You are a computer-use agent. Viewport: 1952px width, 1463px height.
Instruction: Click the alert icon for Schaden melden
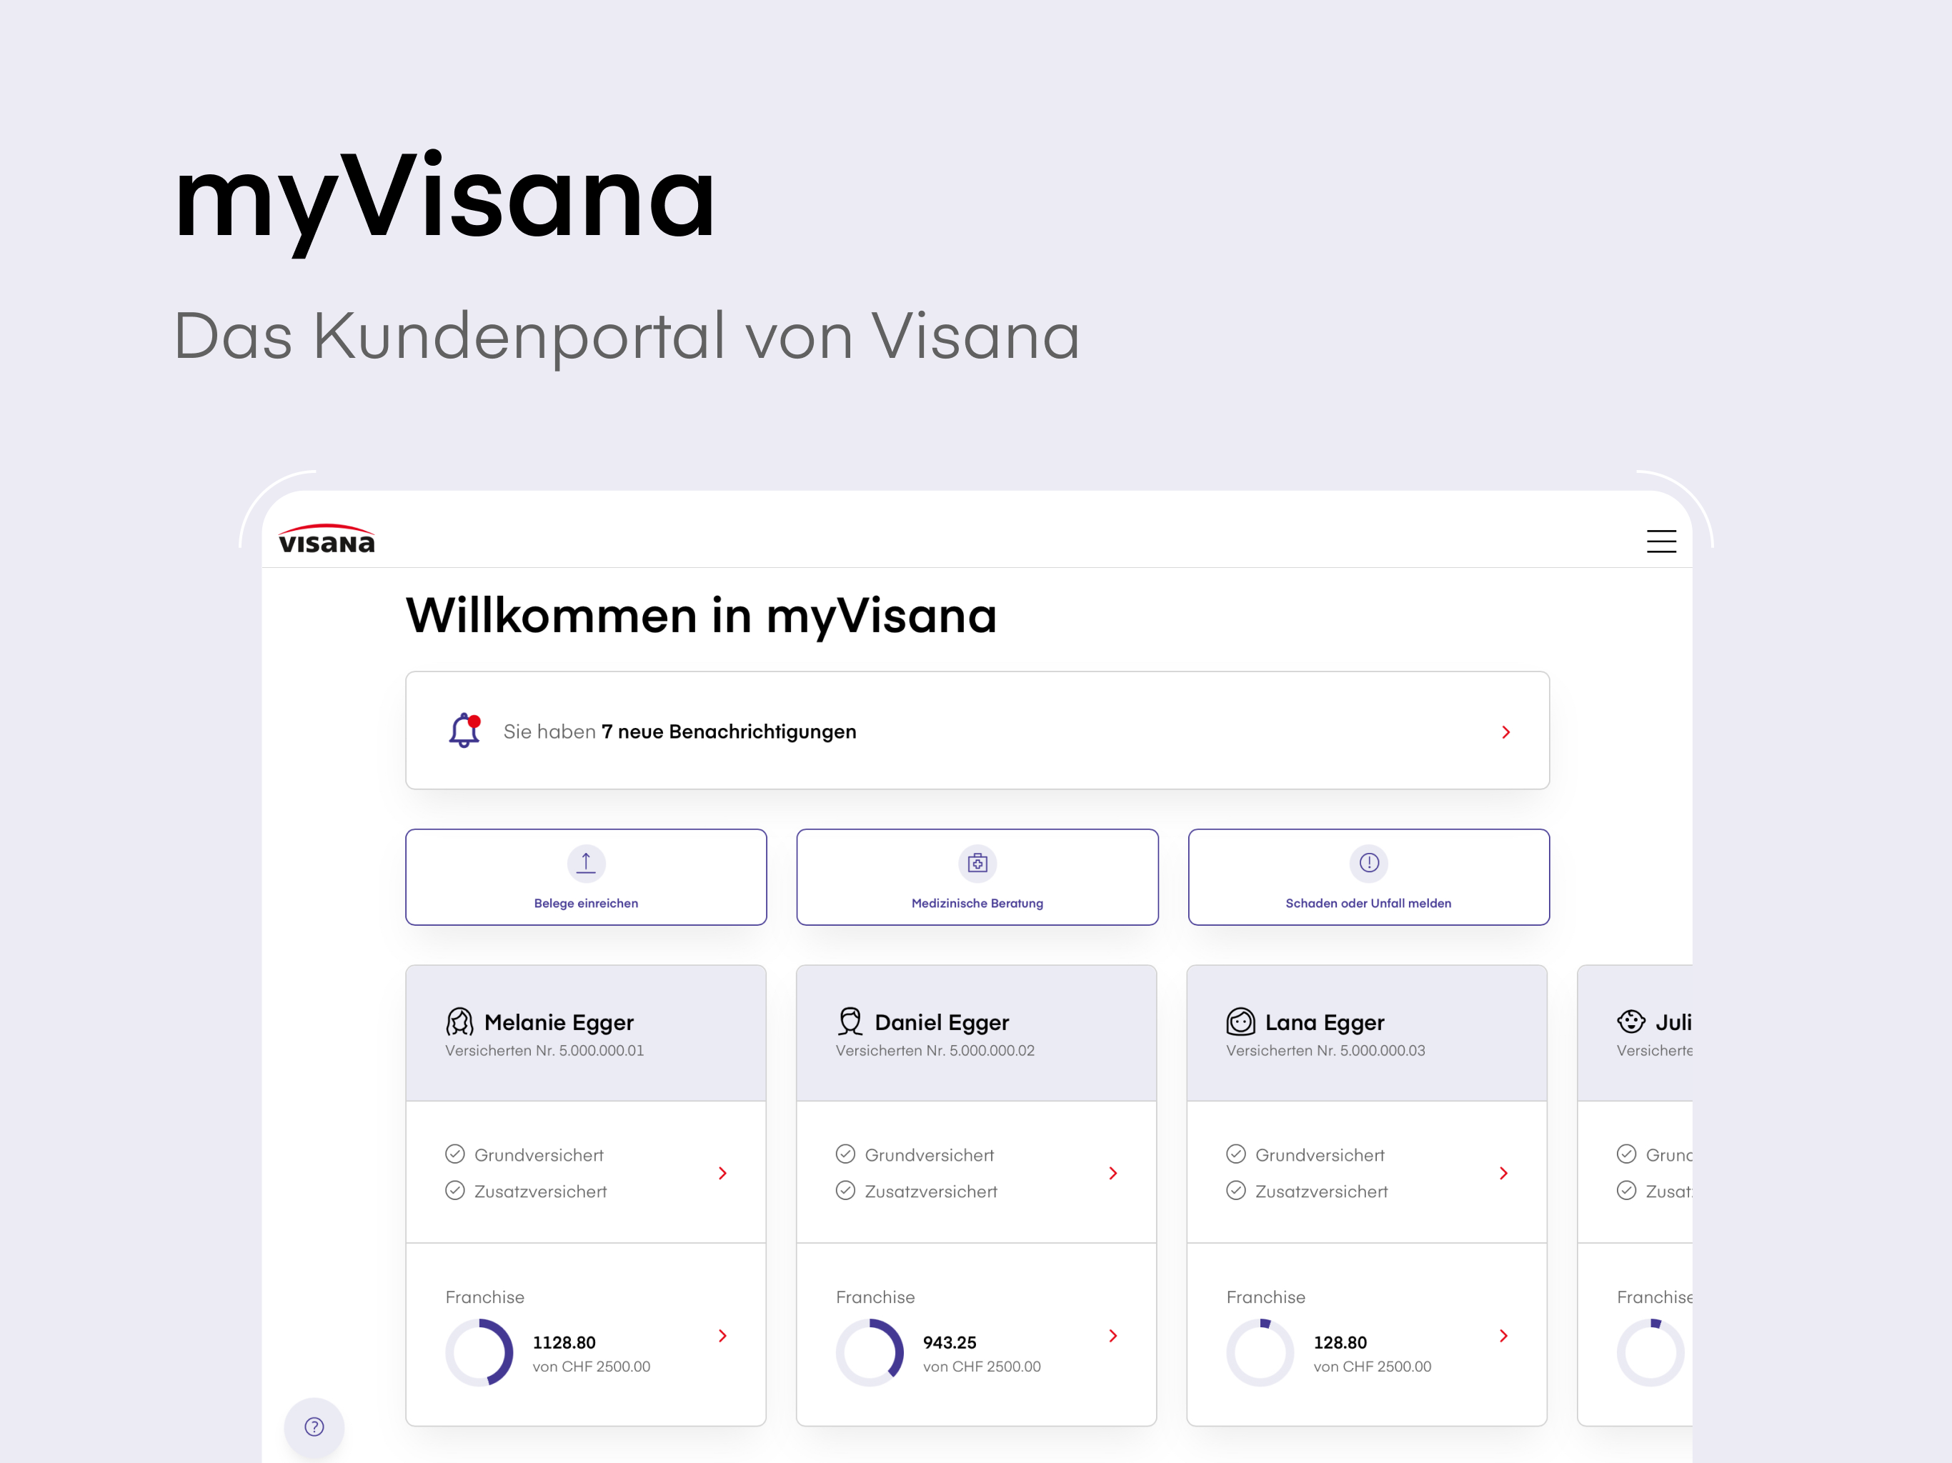pyautogui.click(x=1368, y=862)
